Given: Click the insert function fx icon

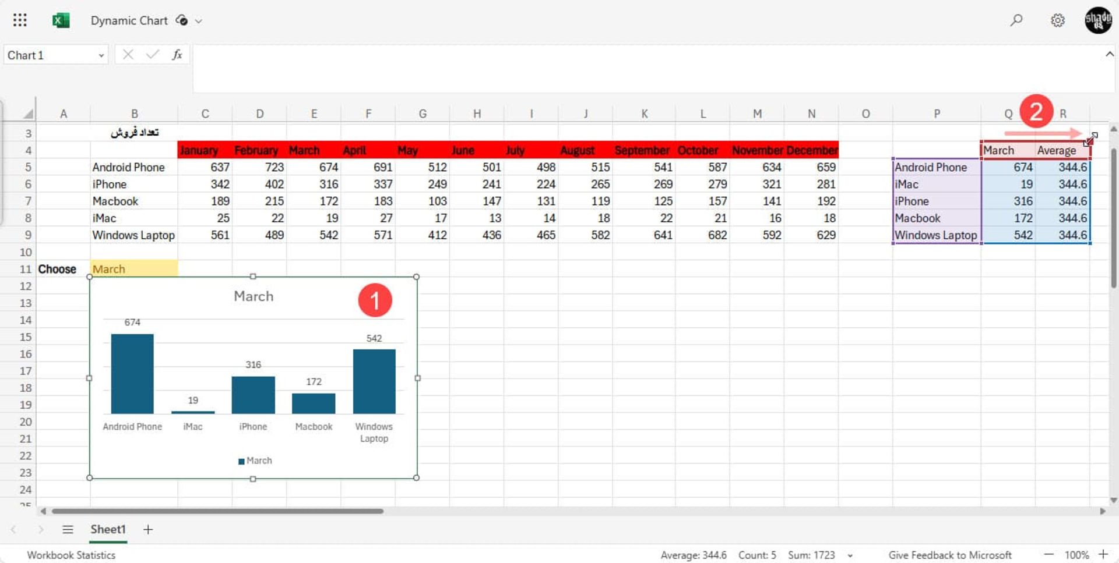Looking at the screenshot, I should pyautogui.click(x=177, y=55).
